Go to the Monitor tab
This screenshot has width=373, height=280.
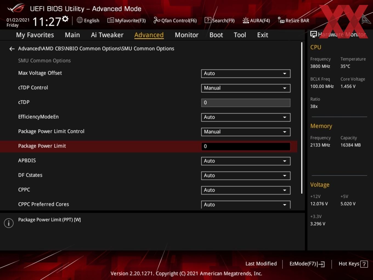(x=187, y=35)
